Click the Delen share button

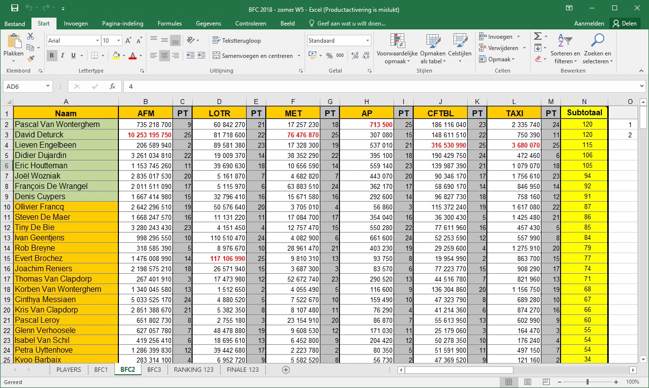[624, 24]
